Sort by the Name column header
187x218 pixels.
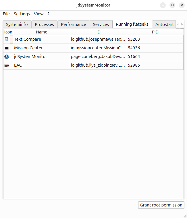point(42,32)
